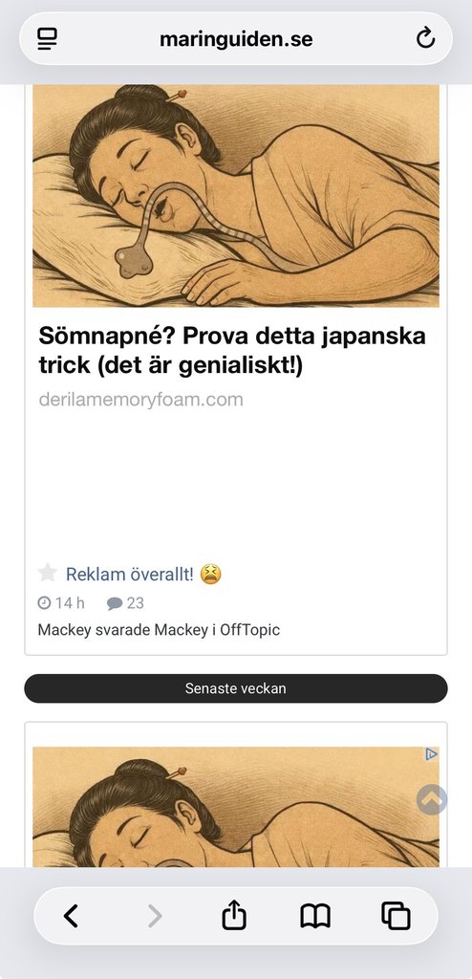Jump to top with the chevron-up button

pyautogui.click(x=432, y=798)
